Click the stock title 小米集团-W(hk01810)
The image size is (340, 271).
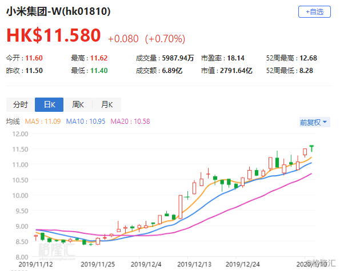58,11
